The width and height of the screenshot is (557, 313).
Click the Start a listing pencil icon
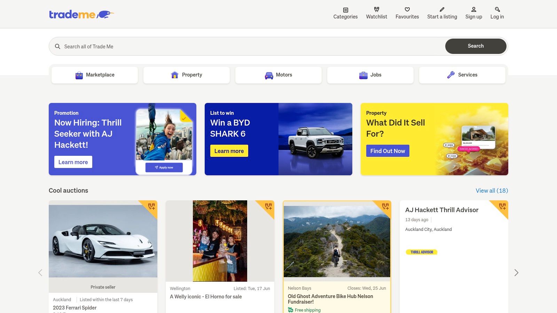coord(442,9)
